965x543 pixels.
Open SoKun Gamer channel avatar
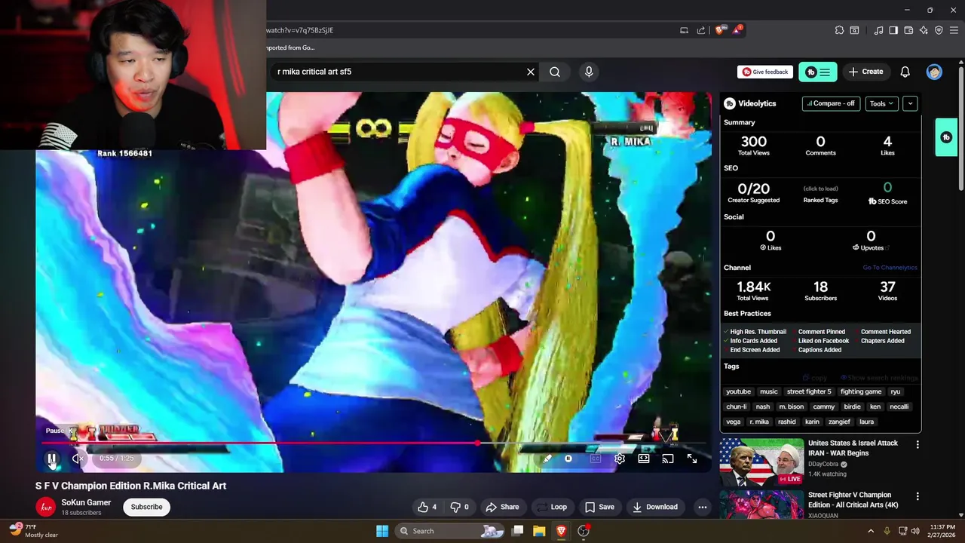(46, 507)
